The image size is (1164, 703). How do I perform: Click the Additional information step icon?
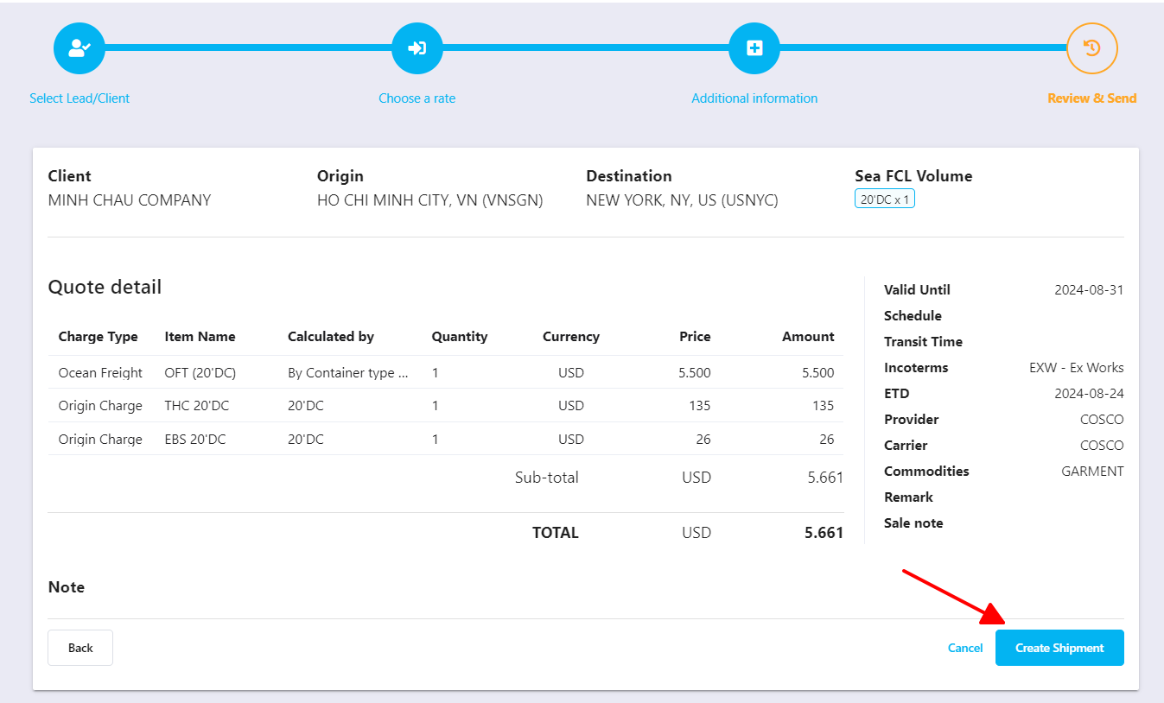pos(754,48)
